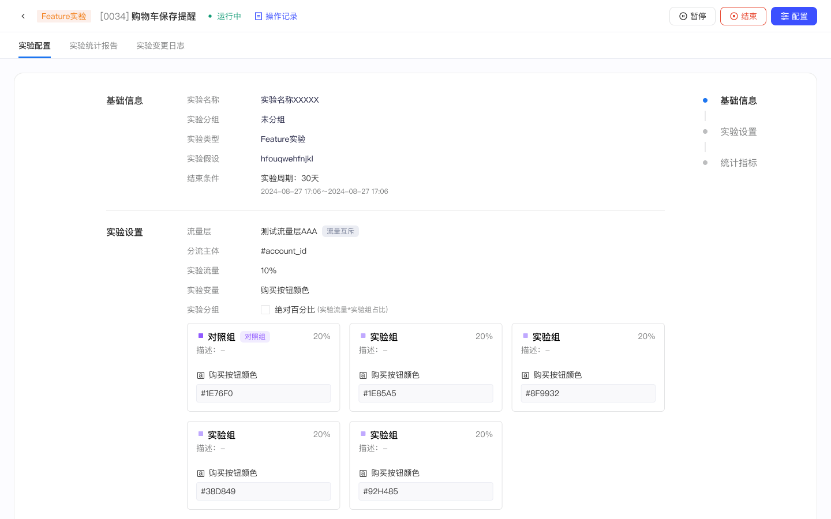Click the #1E85A5 value field
The image size is (831, 519).
426,393
